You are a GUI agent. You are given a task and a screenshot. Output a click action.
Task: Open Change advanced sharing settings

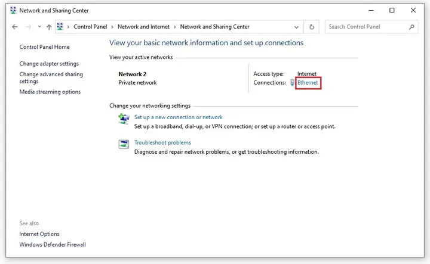coord(51,78)
